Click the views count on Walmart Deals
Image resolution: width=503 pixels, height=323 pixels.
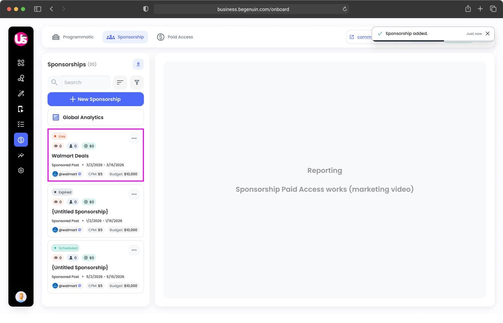pyautogui.click(x=58, y=146)
